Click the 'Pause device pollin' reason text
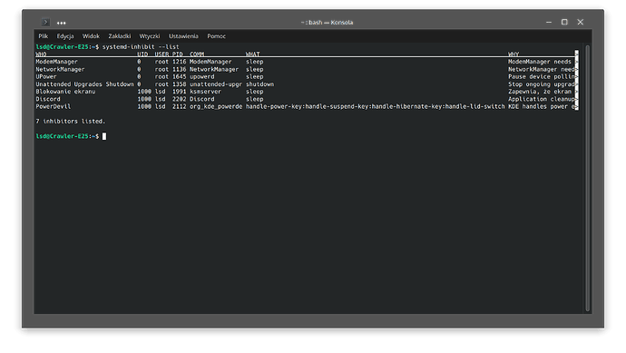 coord(542,76)
